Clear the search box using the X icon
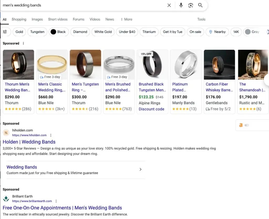 [x=169, y=5]
